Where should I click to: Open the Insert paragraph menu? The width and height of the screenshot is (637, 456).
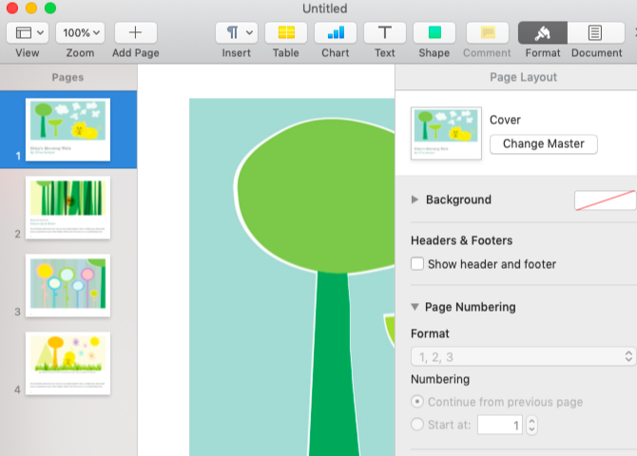pyautogui.click(x=237, y=32)
